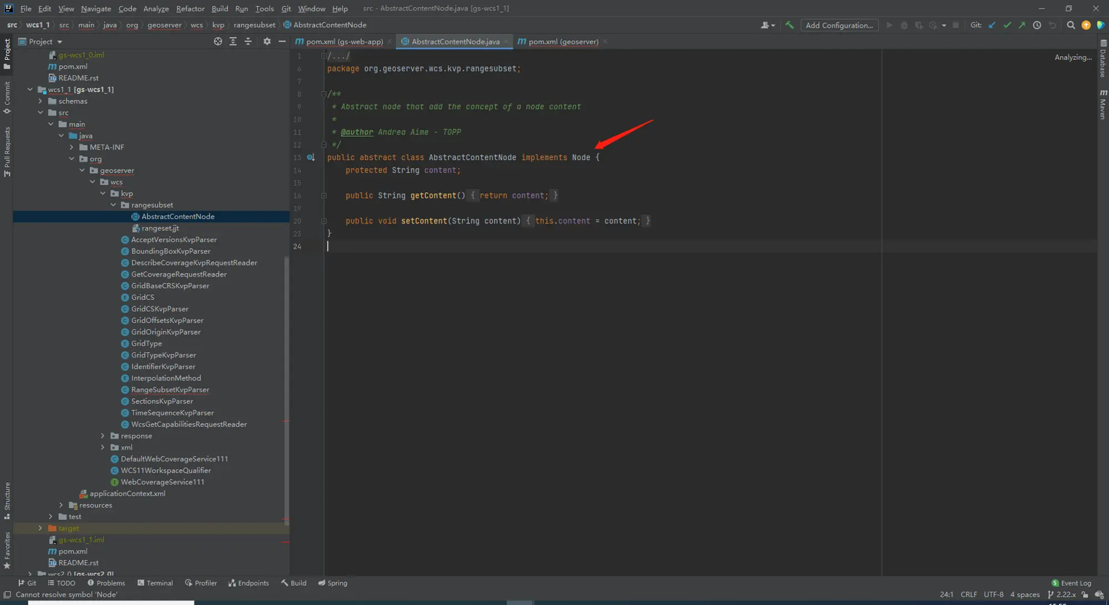Select WebCoverageService111 in project tree
1109x605 pixels.
pos(162,482)
